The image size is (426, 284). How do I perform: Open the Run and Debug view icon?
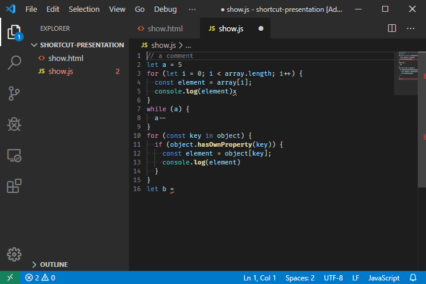(14, 124)
